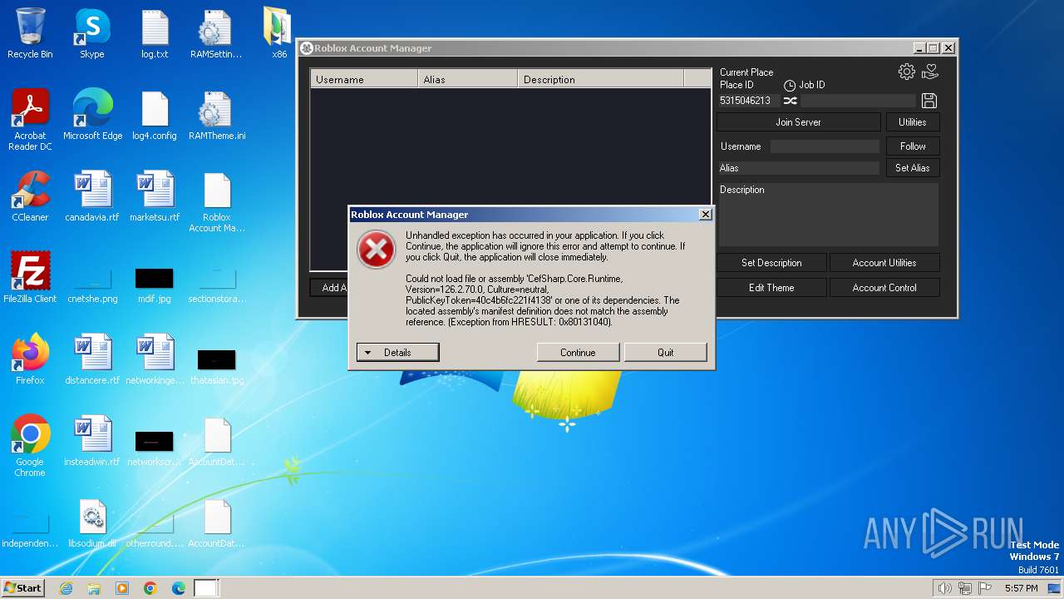This screenshot has height=599, width=1064.
Task: Click Follow button
Action: (912, 146)
